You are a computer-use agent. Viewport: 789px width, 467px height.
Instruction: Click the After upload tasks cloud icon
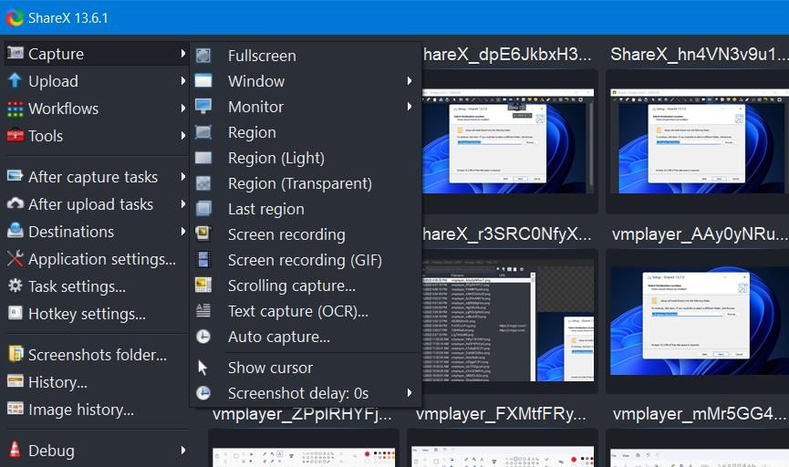pos(16,203)
